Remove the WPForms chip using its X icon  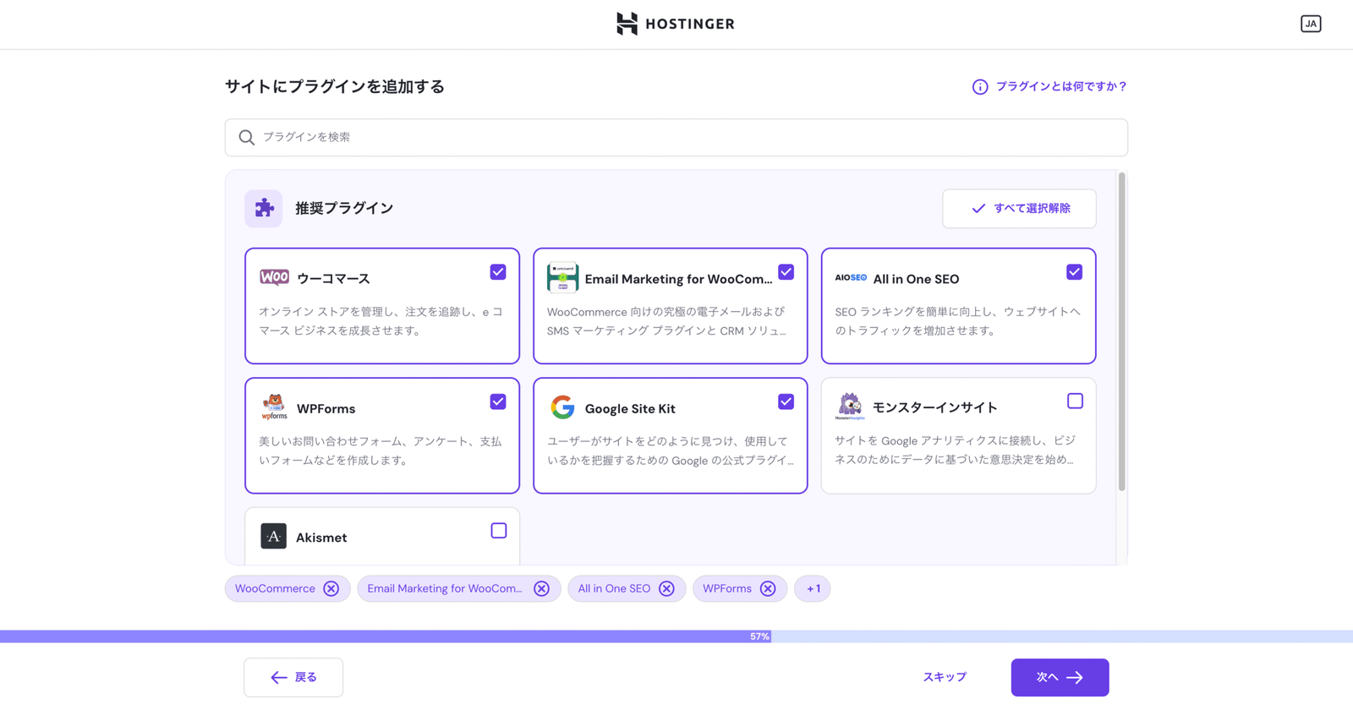coord(768,589)
